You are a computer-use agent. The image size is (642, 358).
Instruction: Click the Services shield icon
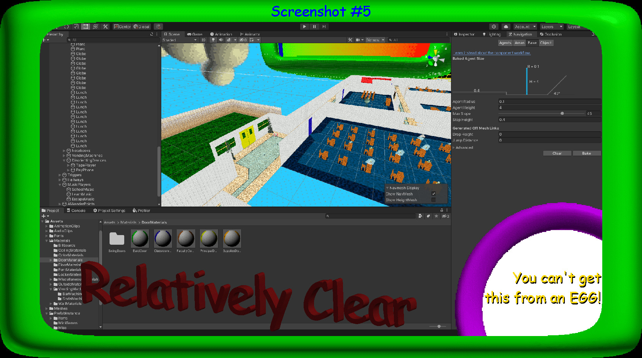coord(495,26)
